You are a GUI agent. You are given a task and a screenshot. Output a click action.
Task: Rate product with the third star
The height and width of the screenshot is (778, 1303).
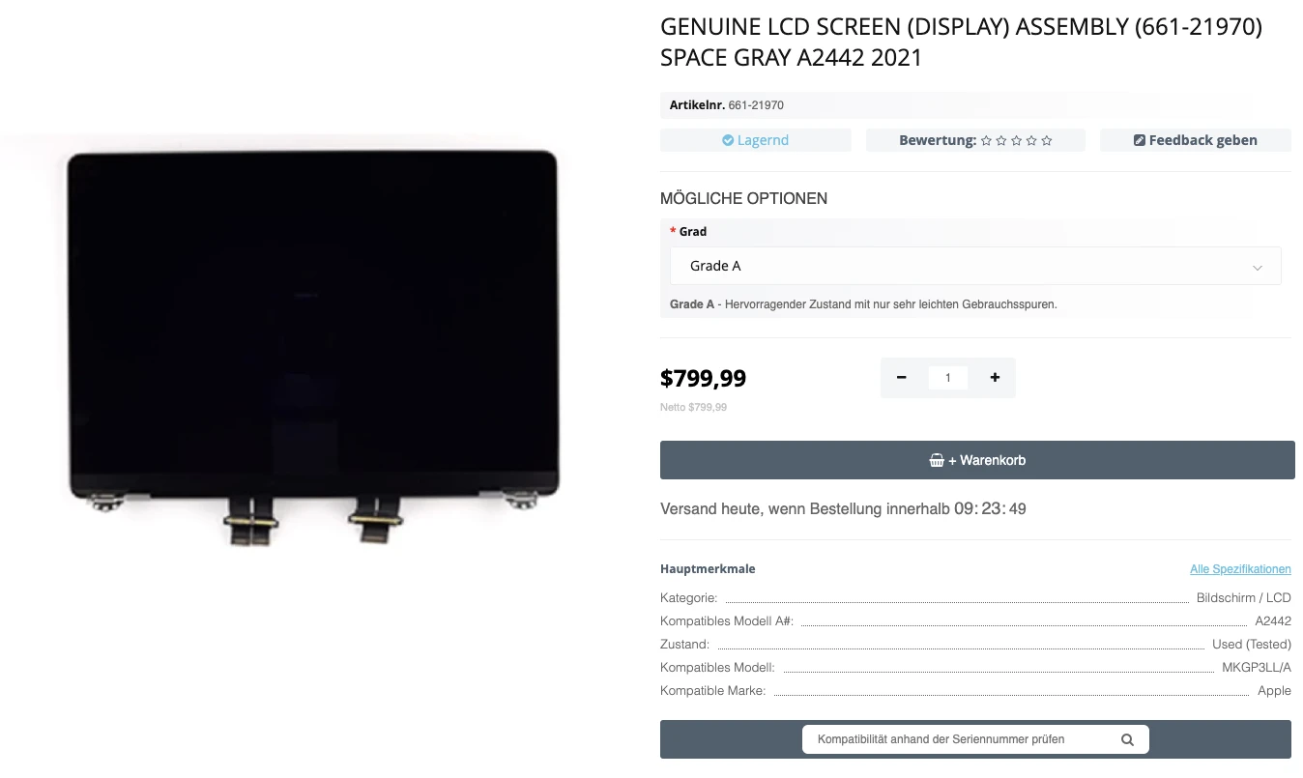[x=1016, y=141]
